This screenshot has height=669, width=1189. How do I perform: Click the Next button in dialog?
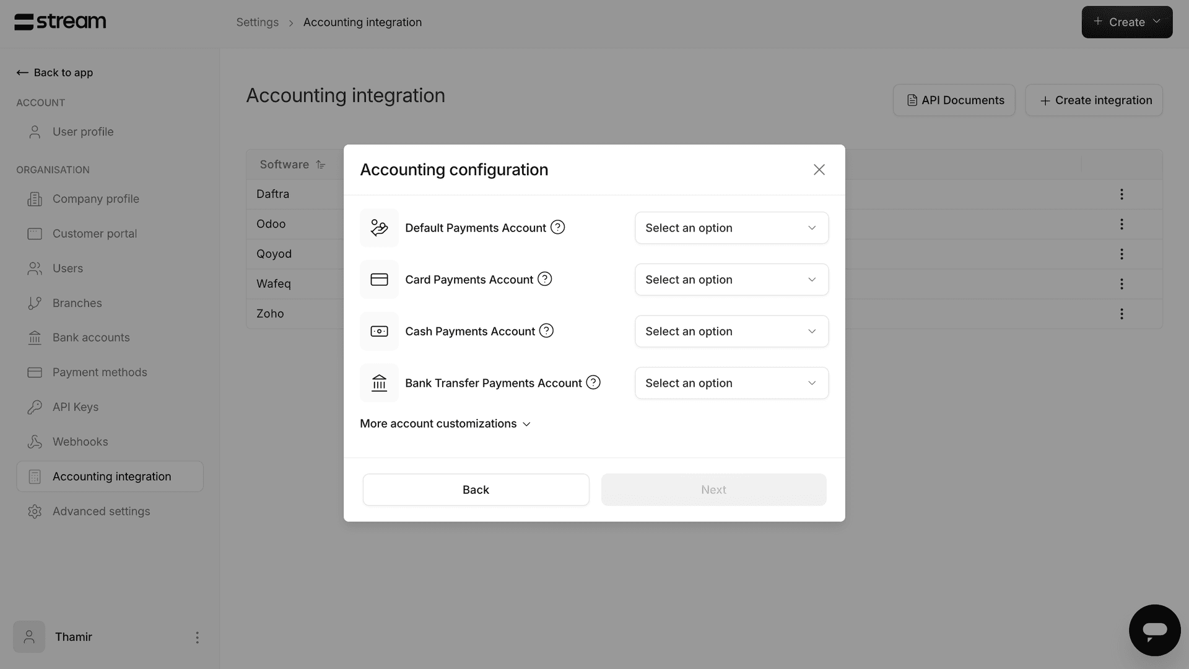tap(713, 490)
